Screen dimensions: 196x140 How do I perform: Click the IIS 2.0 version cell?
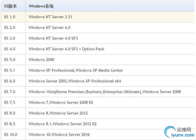[x=9, y=28]
